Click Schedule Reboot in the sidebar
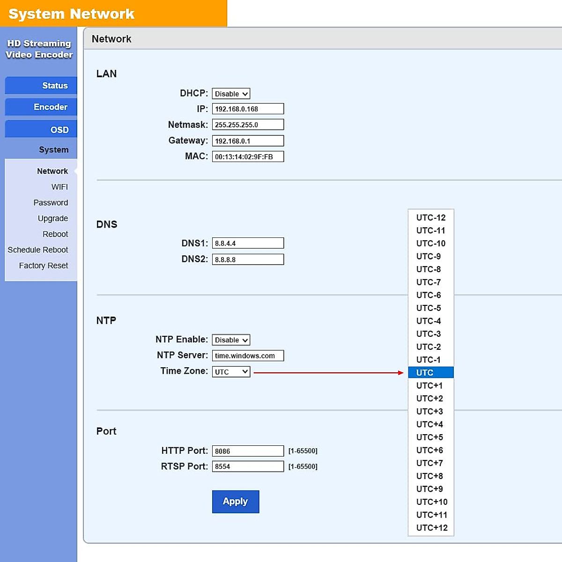562x562 pixels. (38, 250)
